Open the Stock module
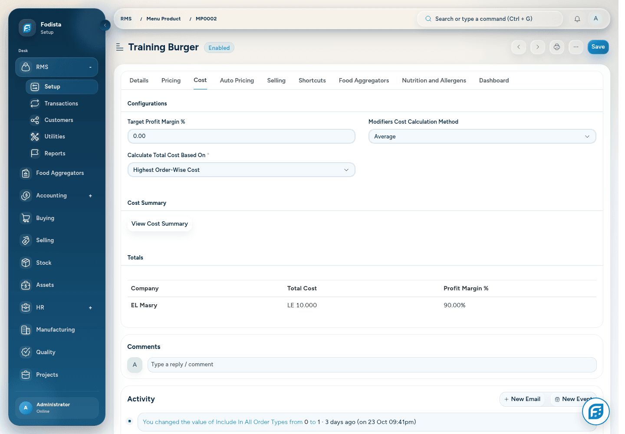Screen dimensions: 625x434 56,263
